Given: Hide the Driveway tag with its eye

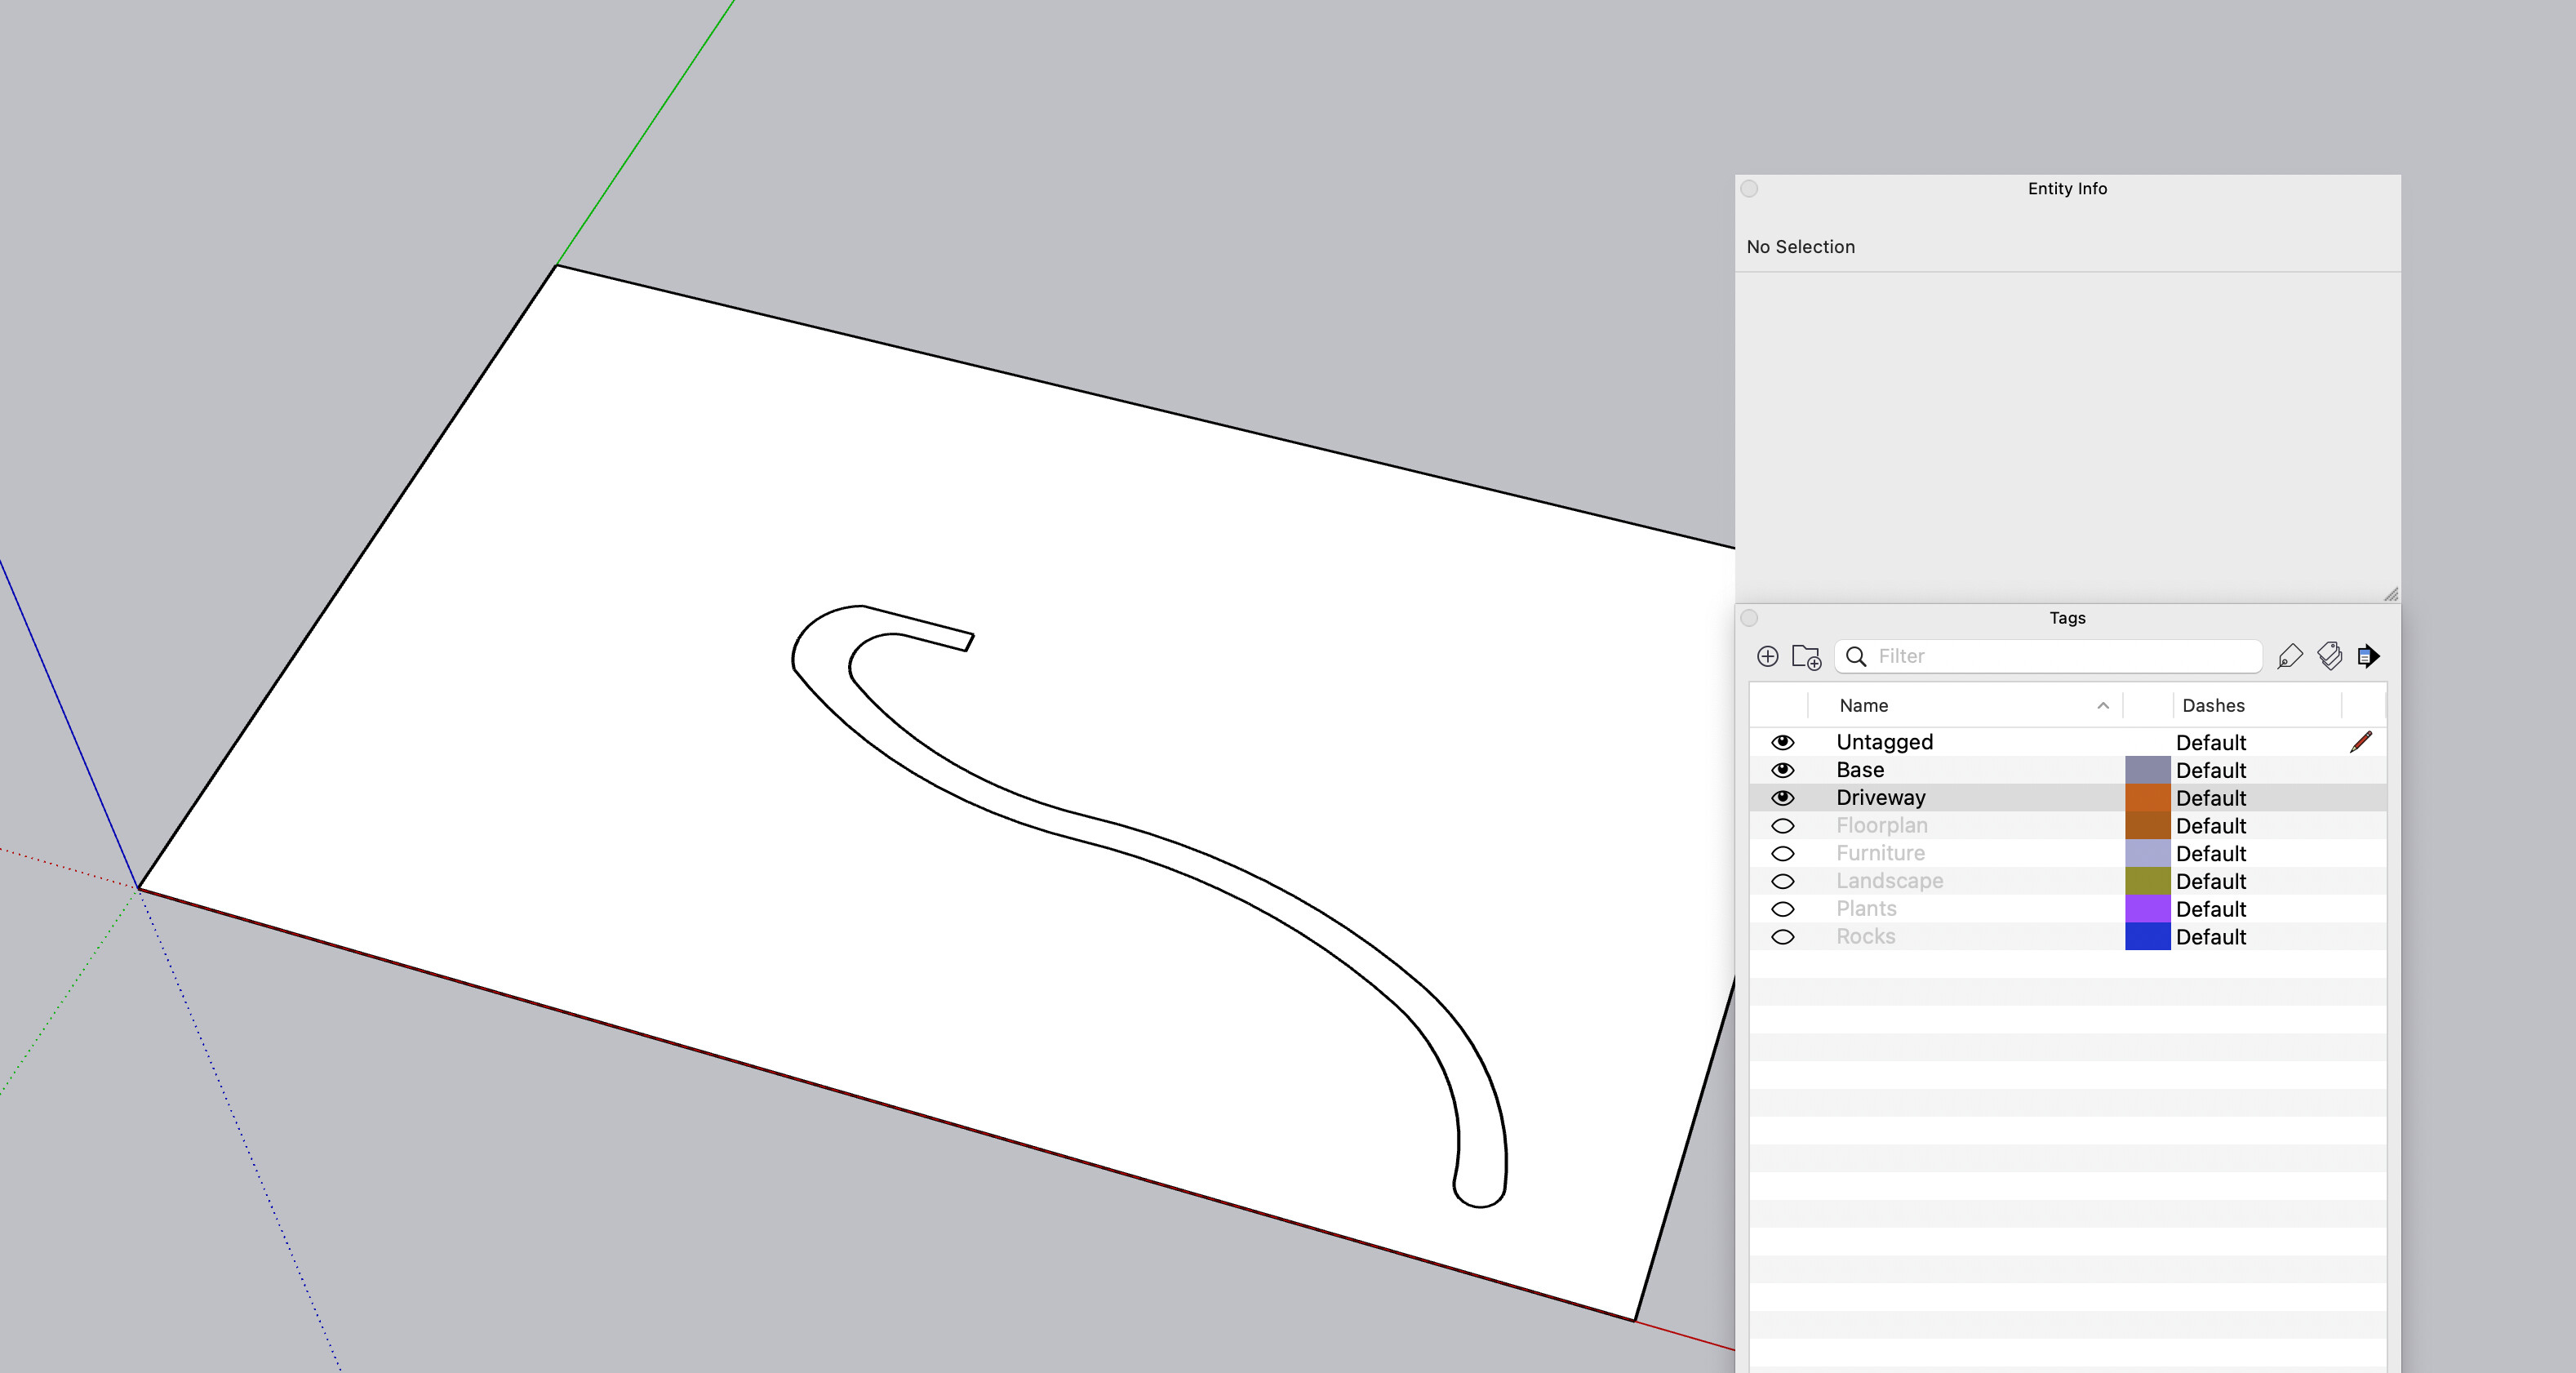Looking at the screenshot, I should (x=1782, y=798).
